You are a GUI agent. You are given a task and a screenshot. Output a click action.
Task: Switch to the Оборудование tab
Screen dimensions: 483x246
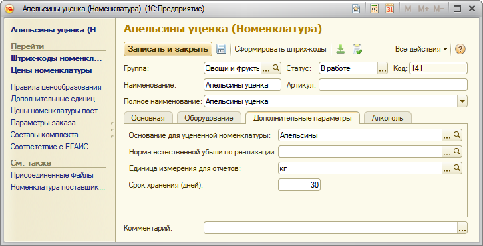(x=209, y=118)
